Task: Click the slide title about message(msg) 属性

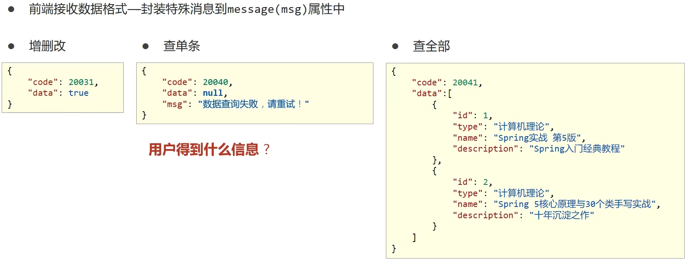Action: (x=187, y=9)
